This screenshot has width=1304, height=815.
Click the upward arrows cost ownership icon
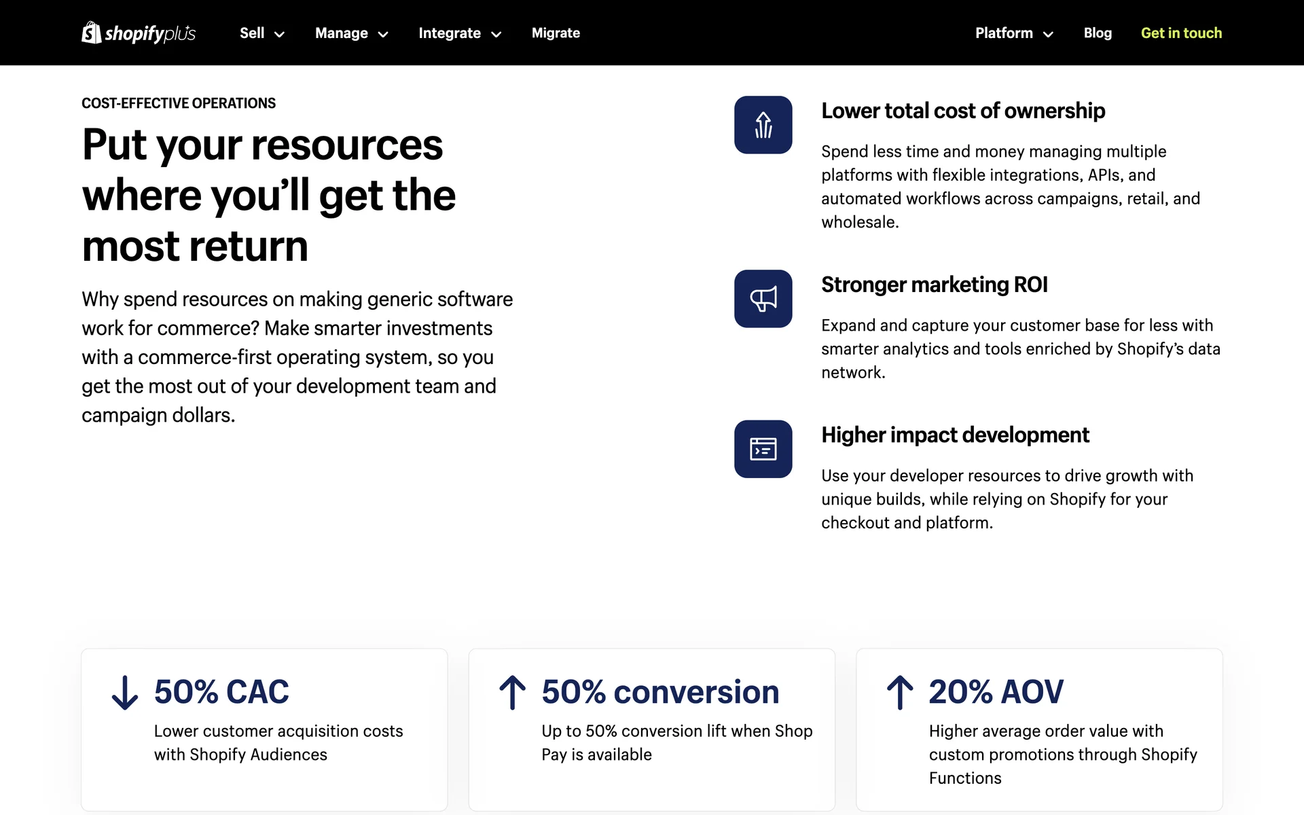[763, 125]
